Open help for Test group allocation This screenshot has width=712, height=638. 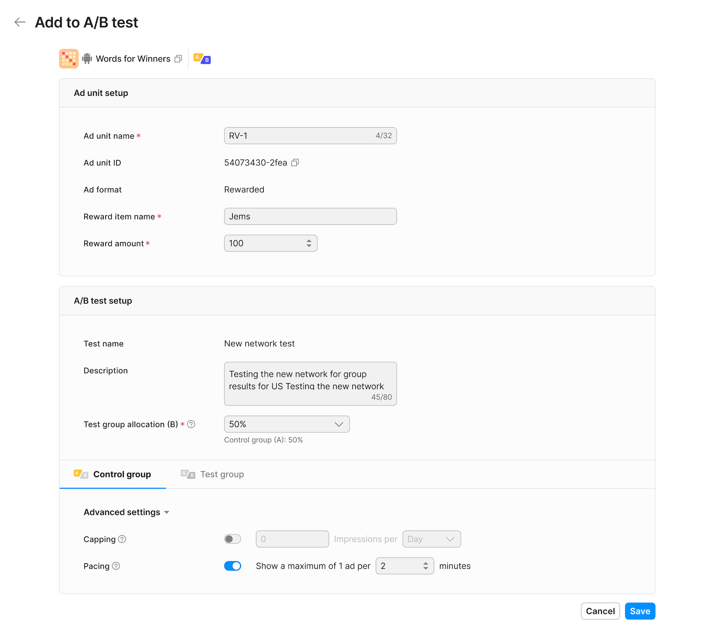(191, 424)
